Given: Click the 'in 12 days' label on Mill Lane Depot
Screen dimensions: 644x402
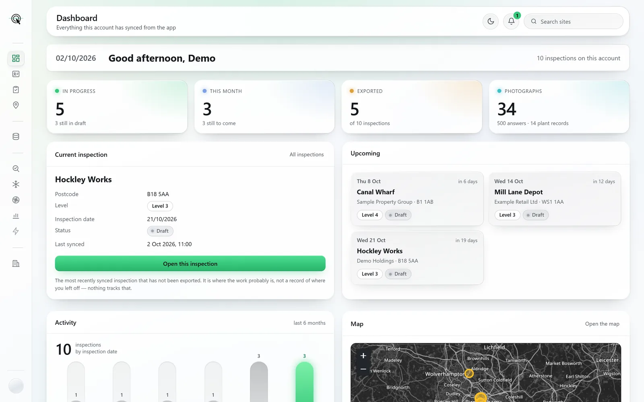Looking at the screenshot, I should click(604, 181).
